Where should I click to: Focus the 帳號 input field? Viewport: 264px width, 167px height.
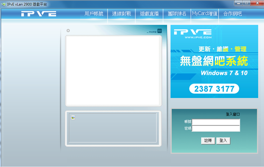tap(216, 122)
